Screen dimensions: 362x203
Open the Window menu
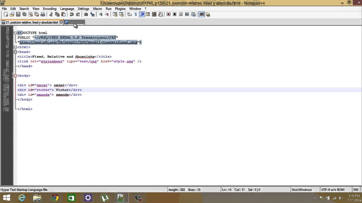[x=135, y=9]
